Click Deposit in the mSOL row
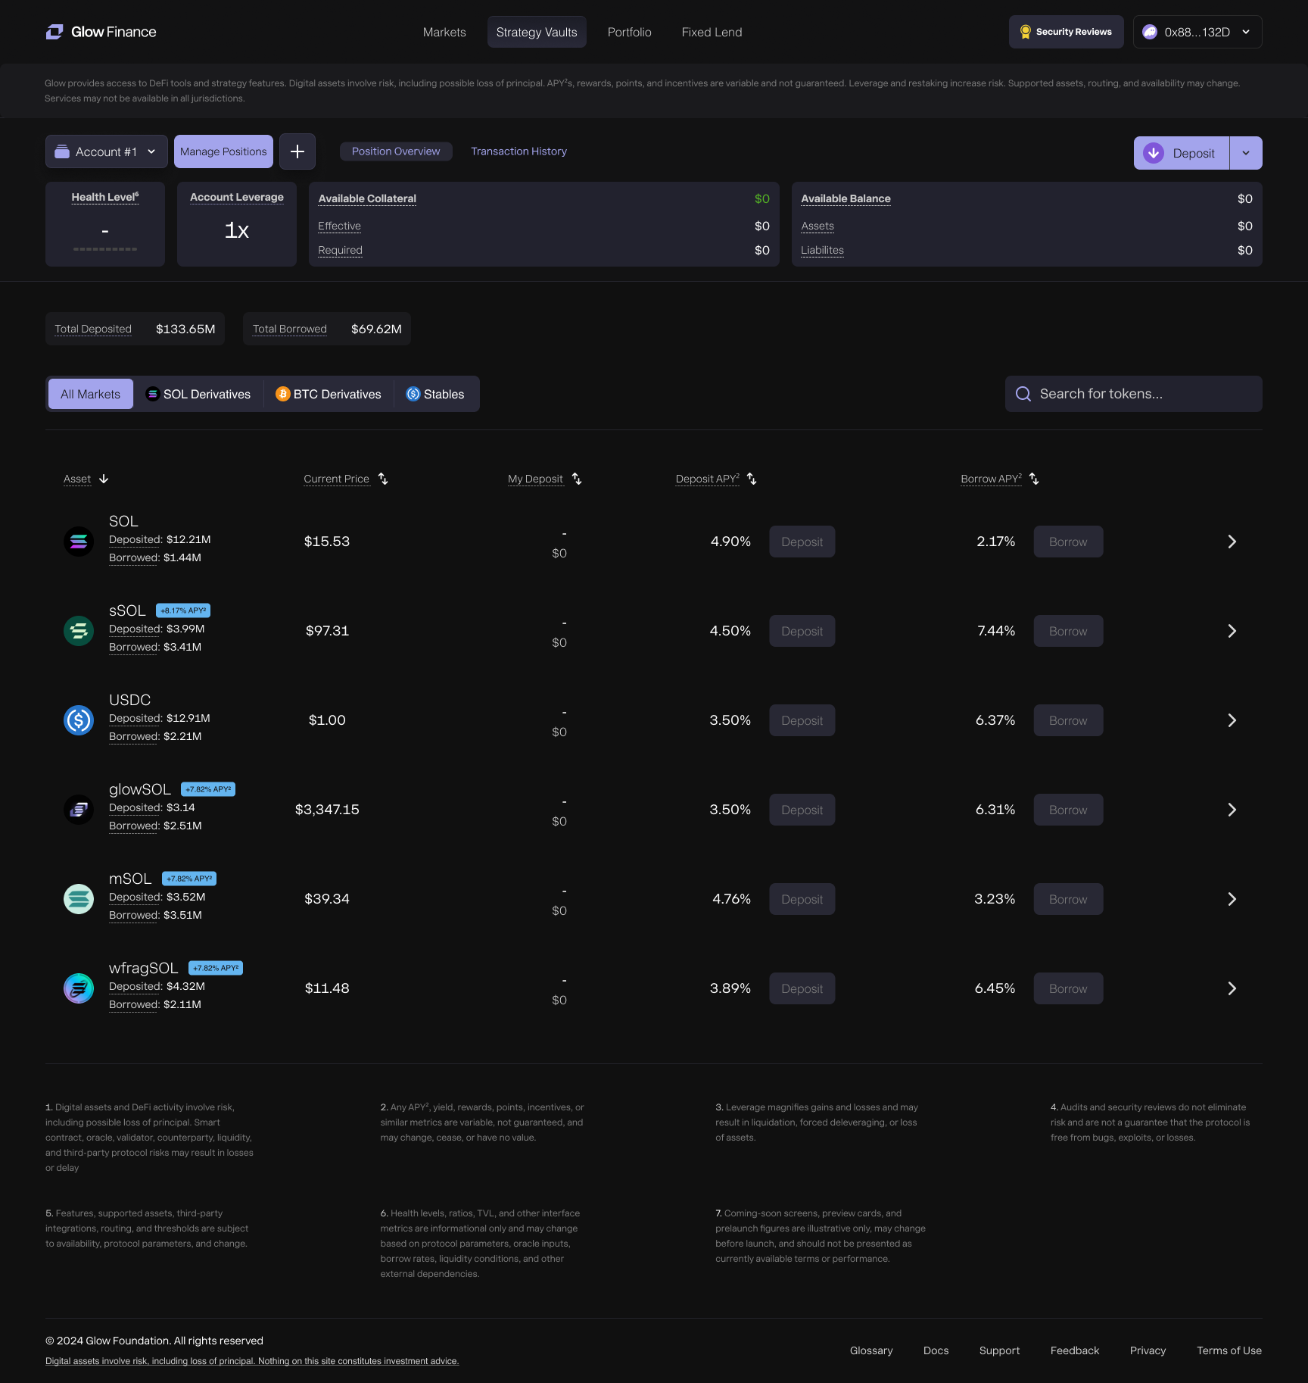The image size is (1308, 1383). tap(802, 899)
